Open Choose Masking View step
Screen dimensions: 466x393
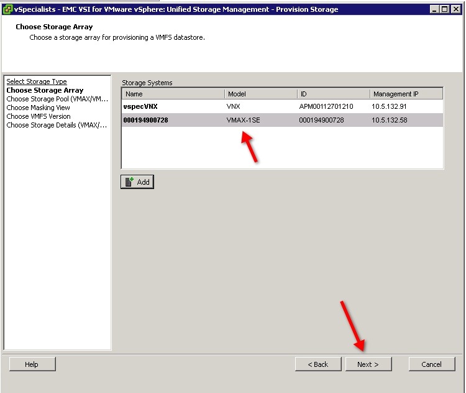click(x=39, y=108)
